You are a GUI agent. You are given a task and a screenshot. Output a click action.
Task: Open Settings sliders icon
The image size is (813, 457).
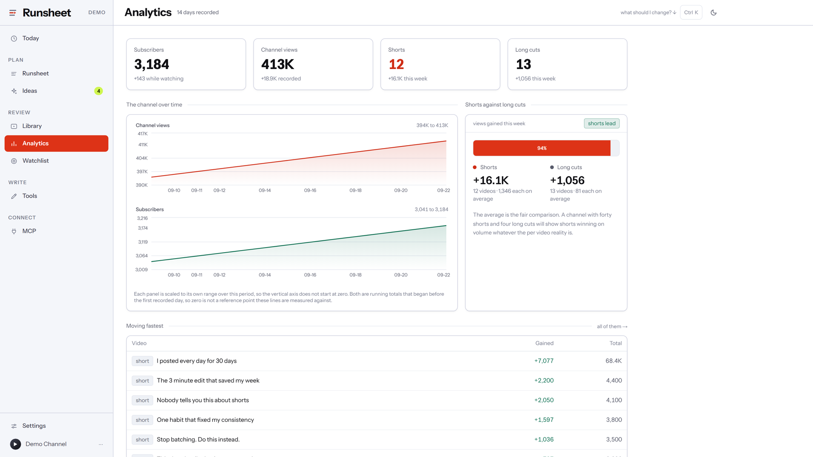14,426
